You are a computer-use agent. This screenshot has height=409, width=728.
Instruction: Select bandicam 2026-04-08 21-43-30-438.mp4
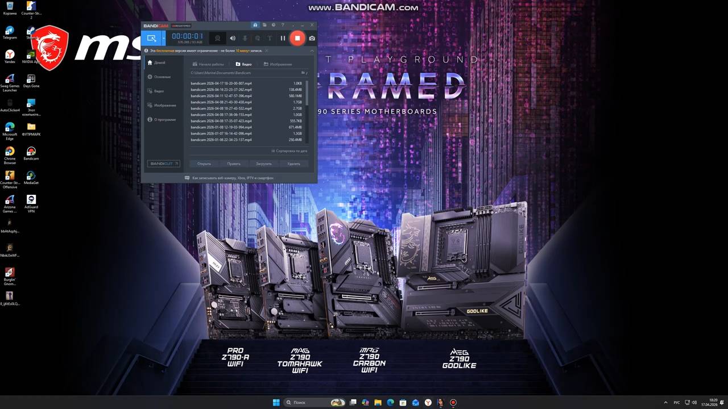tap(247, 102)
